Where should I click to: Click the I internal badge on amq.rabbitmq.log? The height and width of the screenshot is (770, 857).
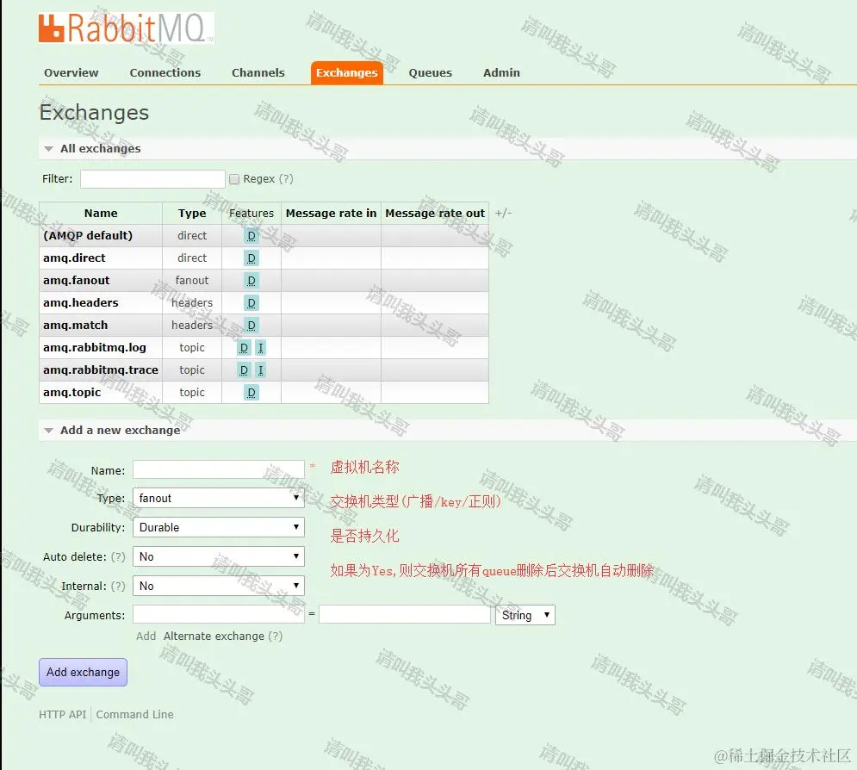[x=258, y=347]
